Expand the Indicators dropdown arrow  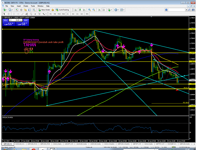111,10
